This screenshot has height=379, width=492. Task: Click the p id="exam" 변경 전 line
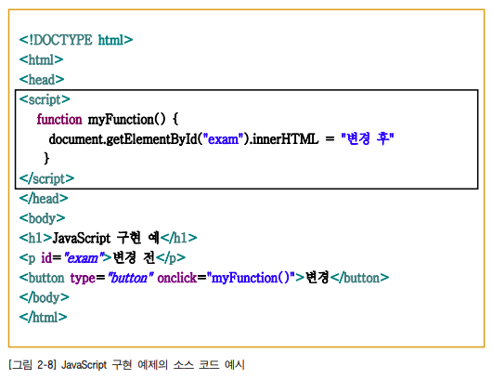(x=102, y=258)
